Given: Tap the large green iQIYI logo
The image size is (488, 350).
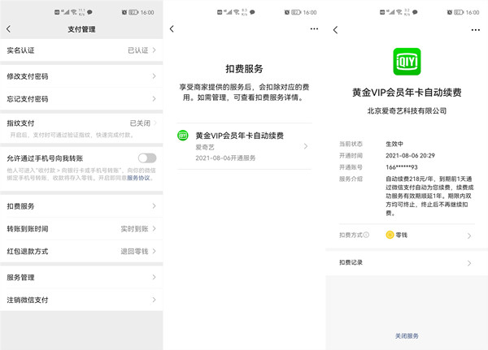Looking at the screenshot, I should (407, 62).
